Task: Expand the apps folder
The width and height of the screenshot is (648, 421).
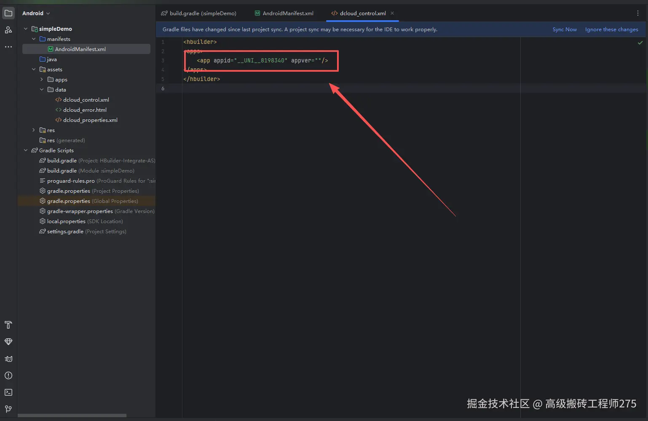Action: click(x=42, y=79)
